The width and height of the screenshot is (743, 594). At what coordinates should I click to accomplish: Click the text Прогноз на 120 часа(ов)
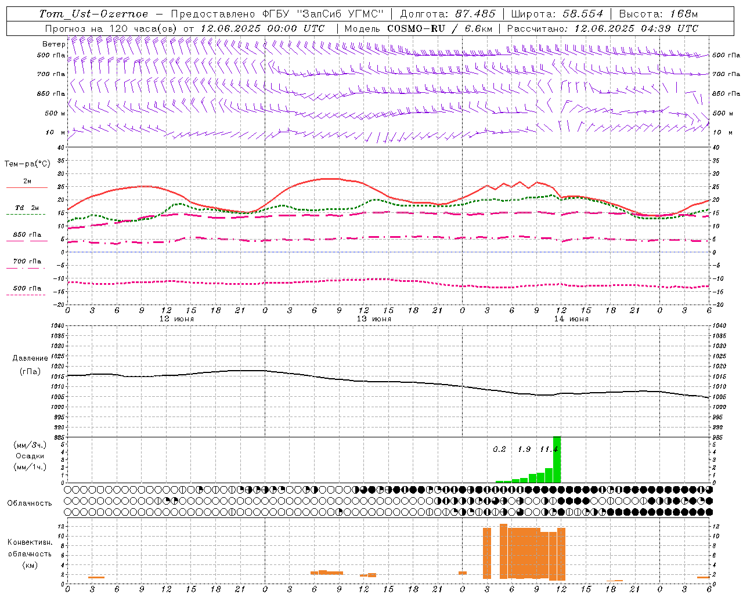pos(112,28)
